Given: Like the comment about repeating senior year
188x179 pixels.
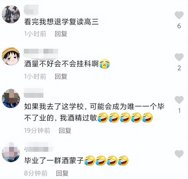Looking at the screenshot, I should [x=179, y=15].
